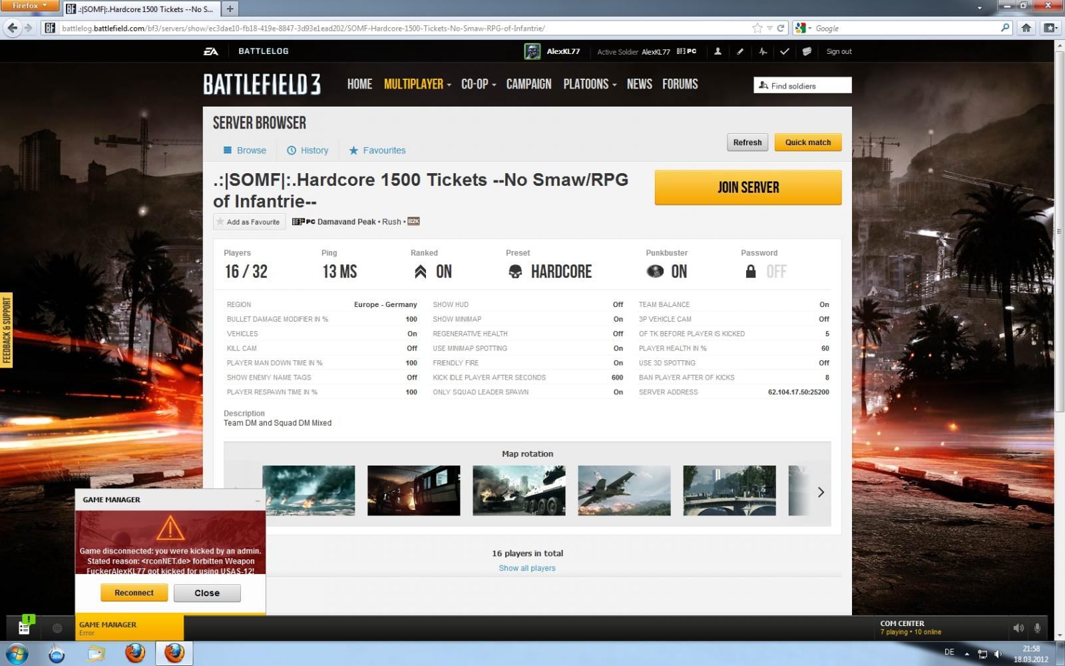Select the jet aircraft map thumbnail
Screen dimensions: 1065x666
[x=624, y=490]
